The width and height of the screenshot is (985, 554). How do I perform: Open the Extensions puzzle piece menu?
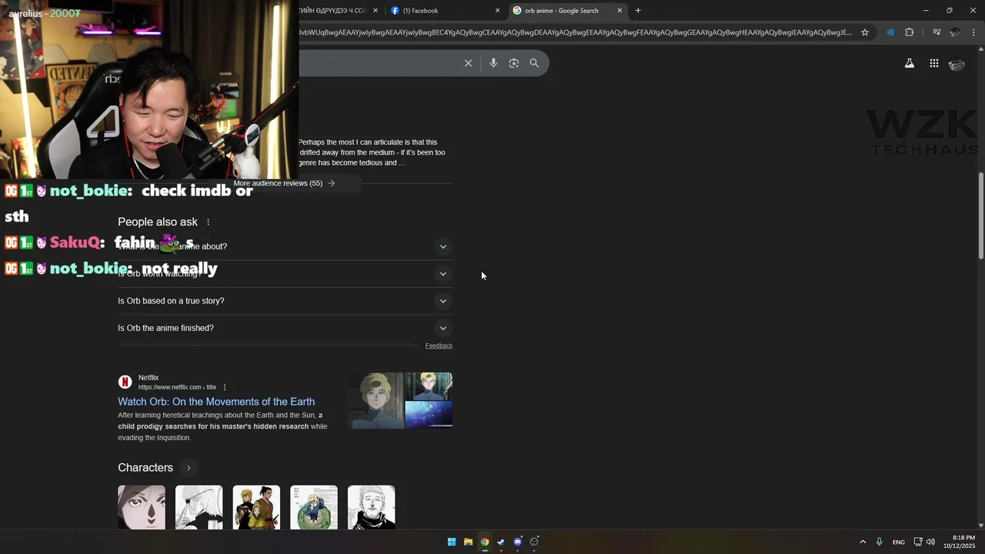(910, 32)
